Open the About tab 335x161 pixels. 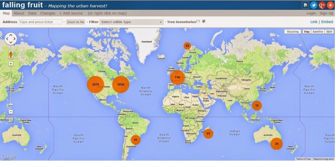[x=19, y=13]
